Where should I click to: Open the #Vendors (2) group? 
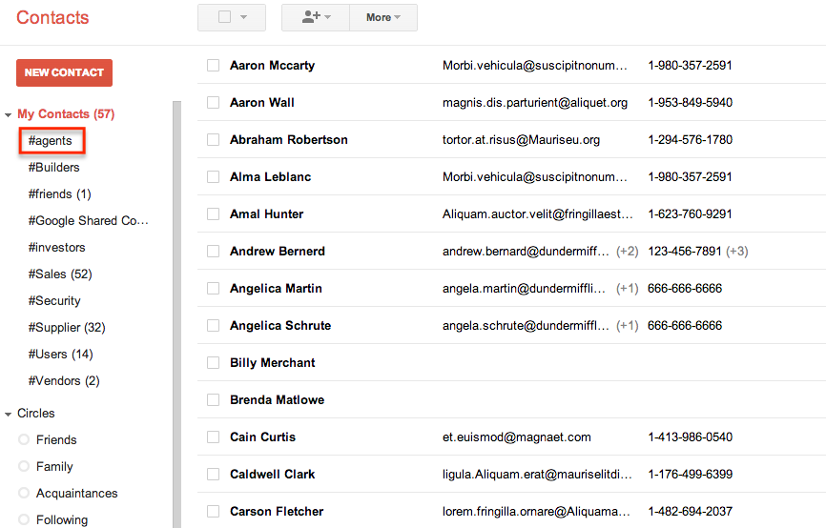point(64,380)
